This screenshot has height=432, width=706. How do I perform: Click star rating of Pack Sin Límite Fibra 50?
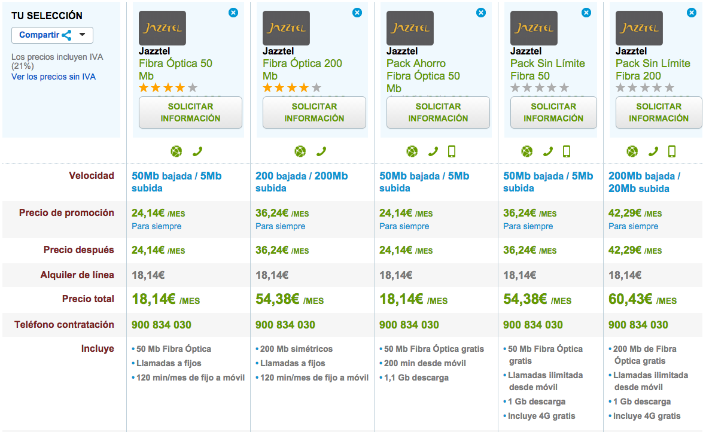click(540, 88)
